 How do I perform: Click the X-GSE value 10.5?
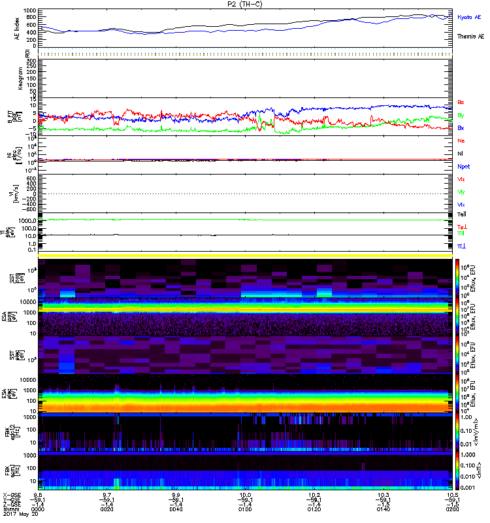pos(452,495)
